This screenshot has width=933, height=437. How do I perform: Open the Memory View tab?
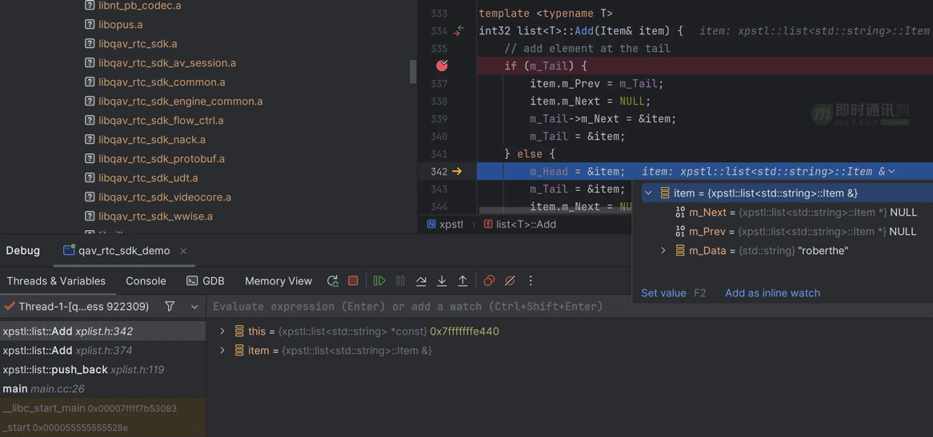tap(278, 281)
